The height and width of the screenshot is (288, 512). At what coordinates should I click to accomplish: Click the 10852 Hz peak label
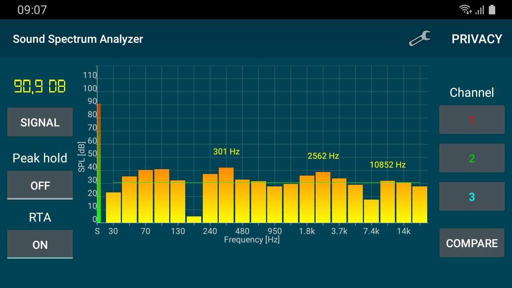[387, 164]
